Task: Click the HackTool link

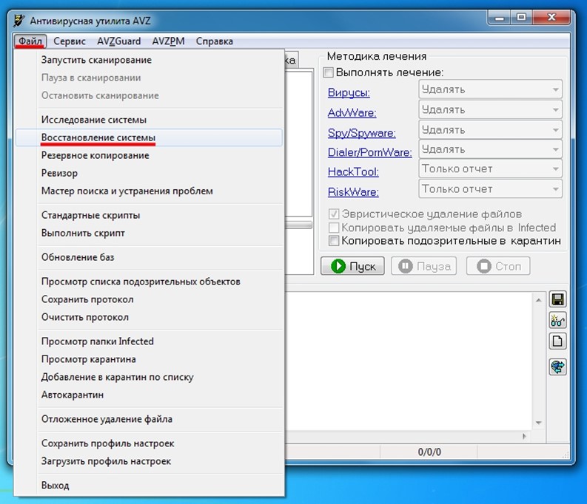Action: (x=353, y=171)
